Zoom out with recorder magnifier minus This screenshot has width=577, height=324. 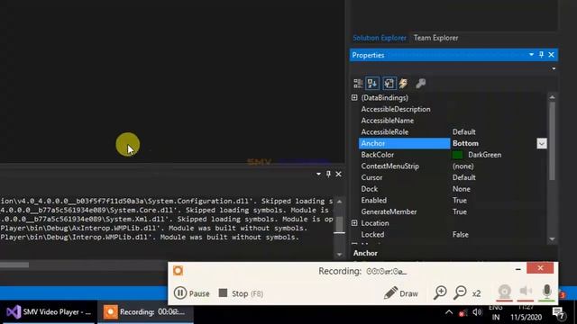pyautogui.click(x=460, y=292)
